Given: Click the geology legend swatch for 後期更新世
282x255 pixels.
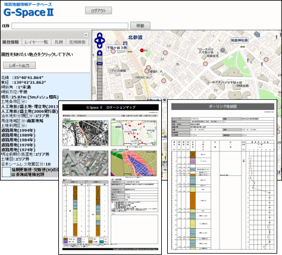Looking at the screenshot, I should tap(6, 172).
